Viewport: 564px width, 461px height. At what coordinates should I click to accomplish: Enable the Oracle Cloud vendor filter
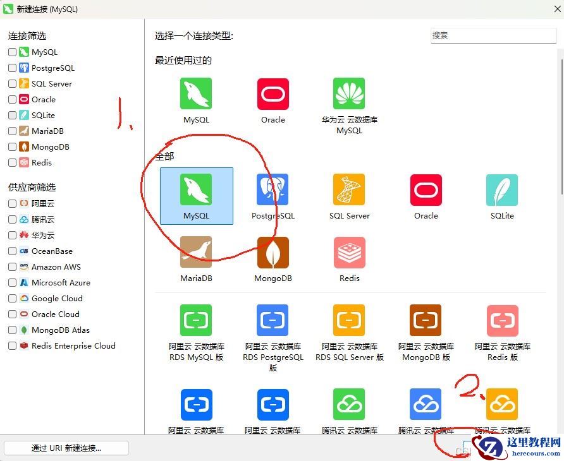pos(12,314)
